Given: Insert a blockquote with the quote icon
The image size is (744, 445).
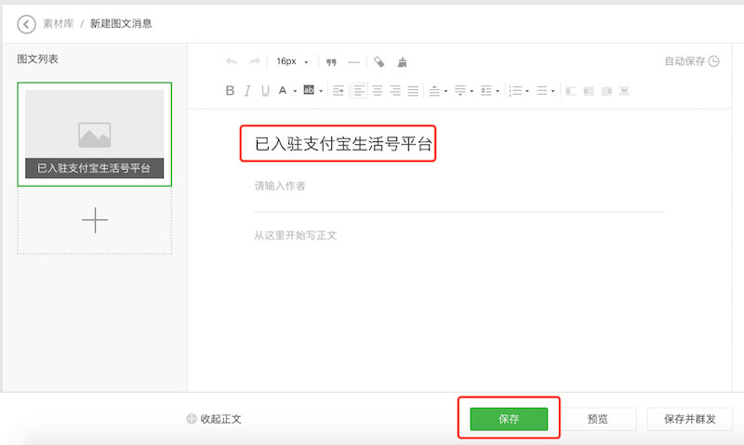Looking at the screenshot, I should (x=331, y=62).
